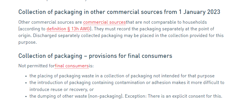This screenshot has width=248, height=104.
Task: Follow the 'final consumers' red link
Action: coord(72,66)
